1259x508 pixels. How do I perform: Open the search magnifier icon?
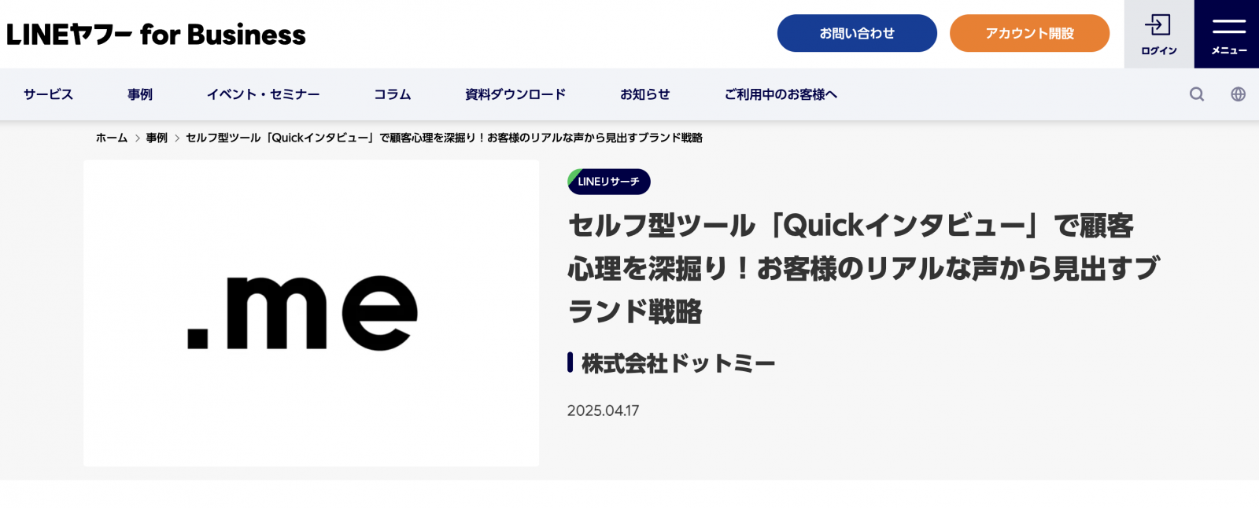click(x=1197, y=94)
